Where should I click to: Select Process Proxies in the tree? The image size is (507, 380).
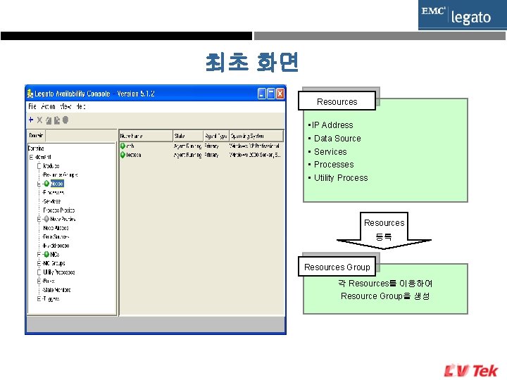click(x=59, y=210)
